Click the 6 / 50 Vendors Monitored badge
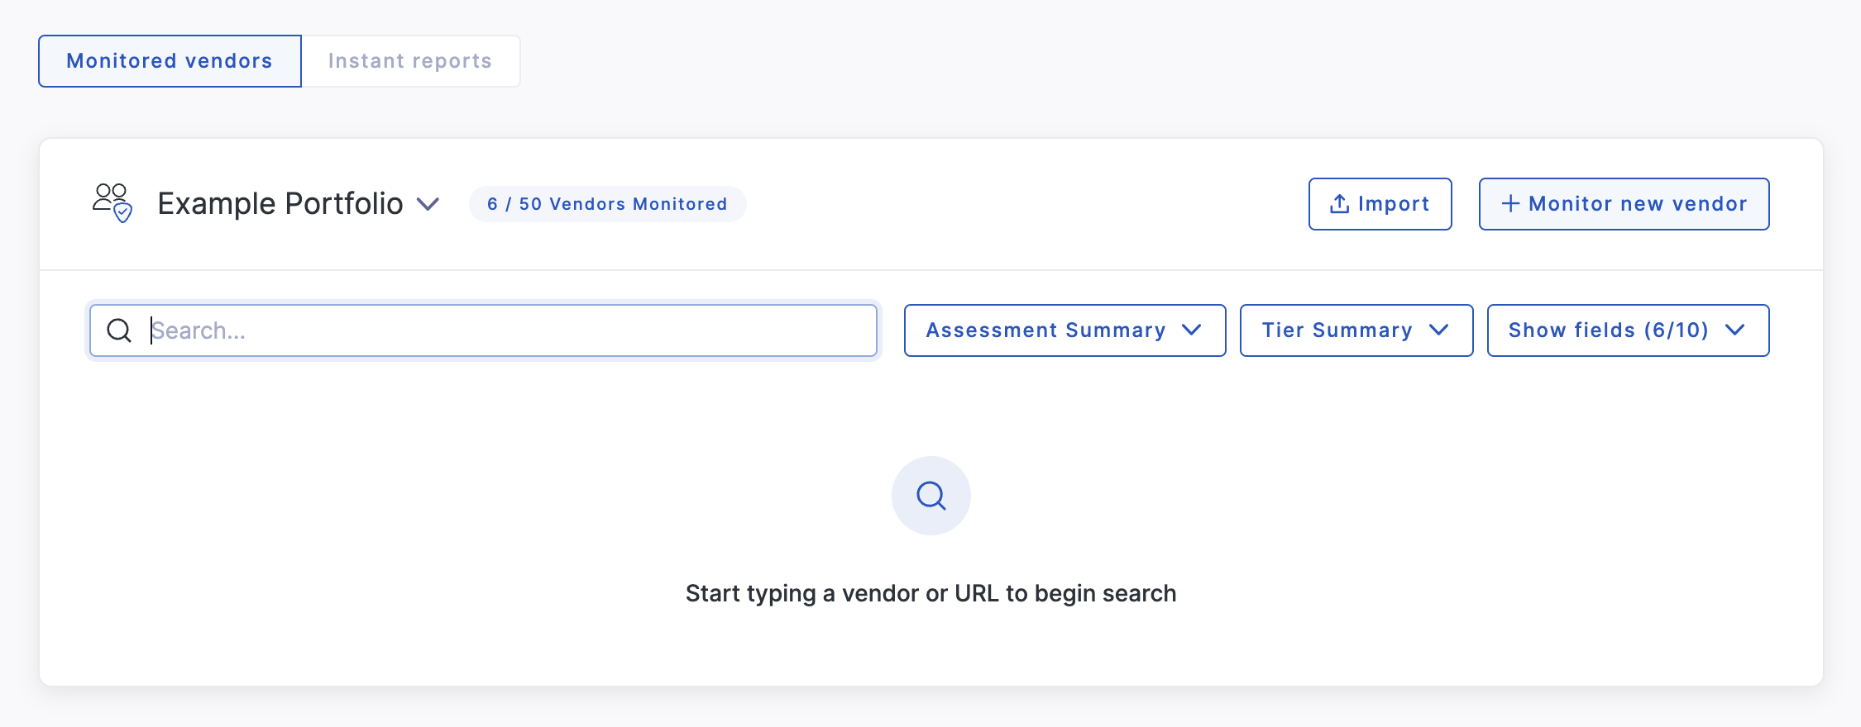 [x=607, y=204]
